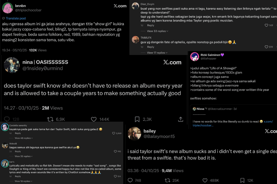
Task: Open the share icon on nina's tweet
Action: 180,119
